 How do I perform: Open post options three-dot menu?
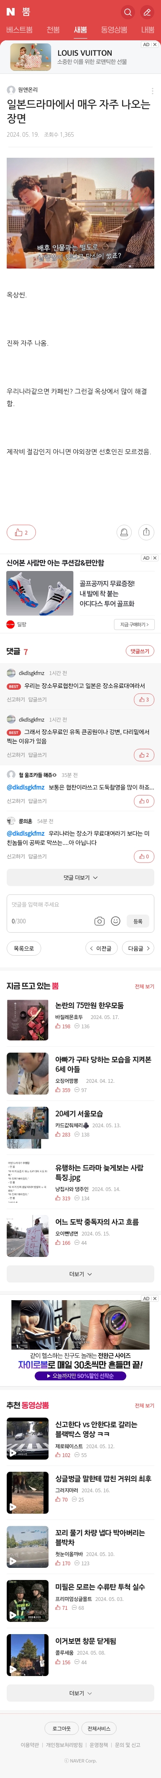coord(152,91)
